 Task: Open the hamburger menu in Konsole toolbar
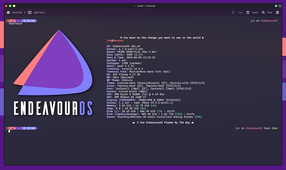click(277, 12)
